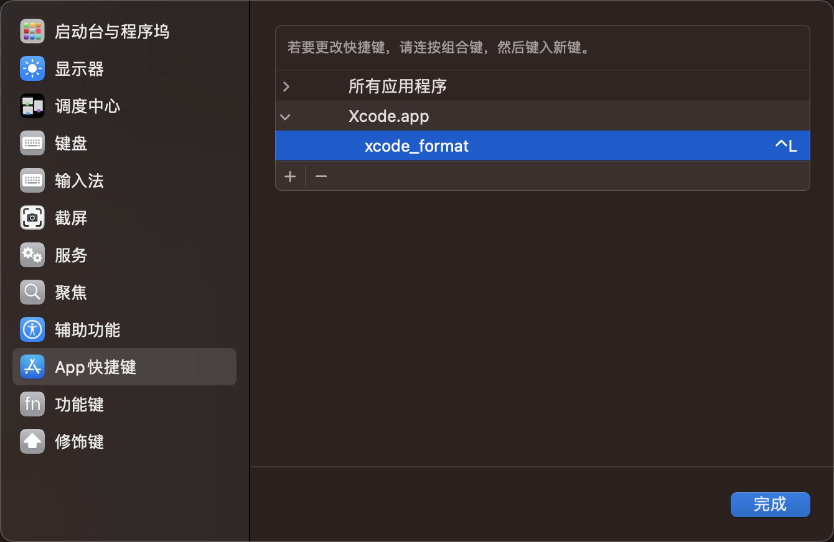Click the Displays sun icon
Viewport: 834px width, 542px height.
point(32,69)
